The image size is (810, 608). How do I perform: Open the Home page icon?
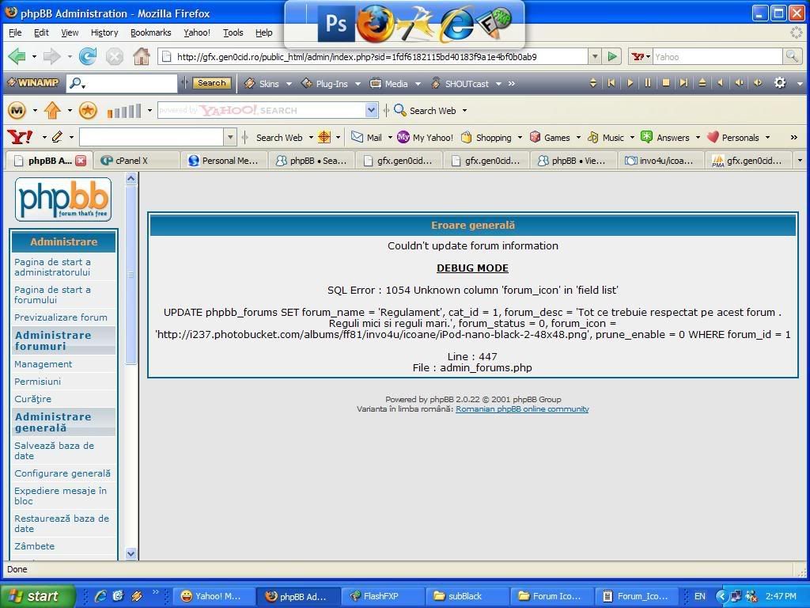click(x=141, y=56)
